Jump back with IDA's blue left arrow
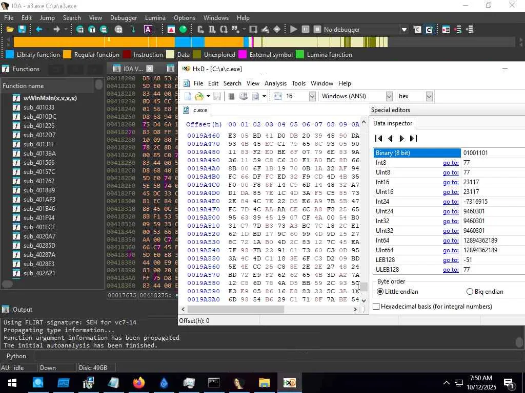The height and width of the screenshot is (393, 525). 39,29
